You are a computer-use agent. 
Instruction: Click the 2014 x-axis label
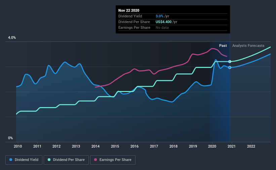coord(95,146)
